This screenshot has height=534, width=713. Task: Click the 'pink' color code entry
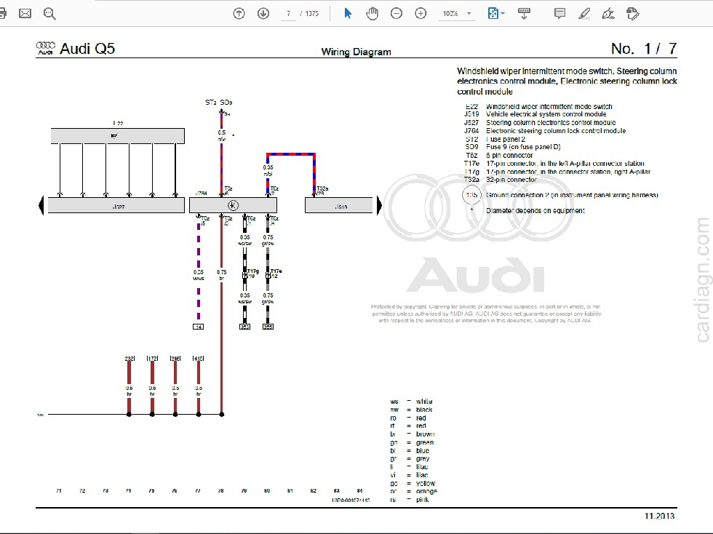(422, 499)
